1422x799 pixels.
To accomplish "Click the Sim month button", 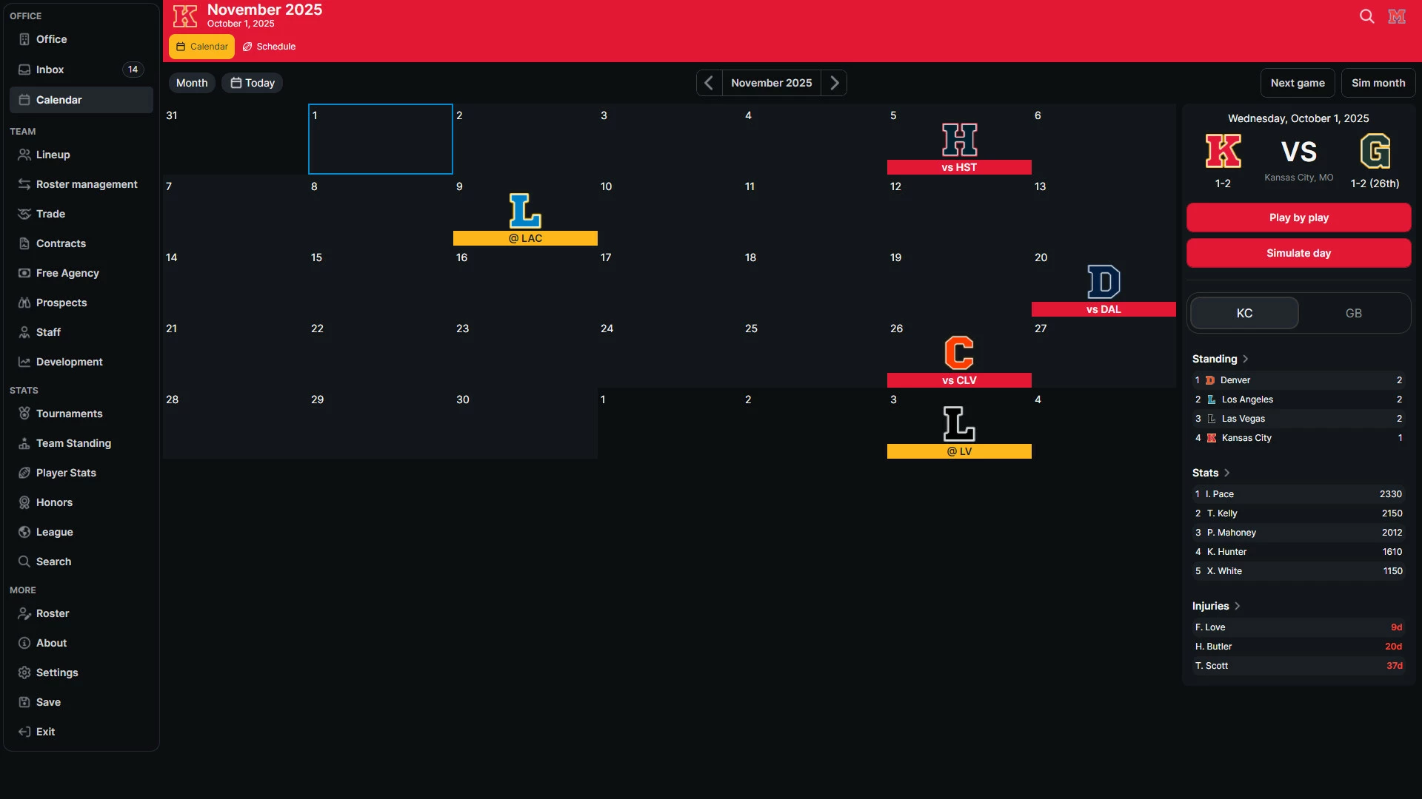I will [x=1378, y=83].
